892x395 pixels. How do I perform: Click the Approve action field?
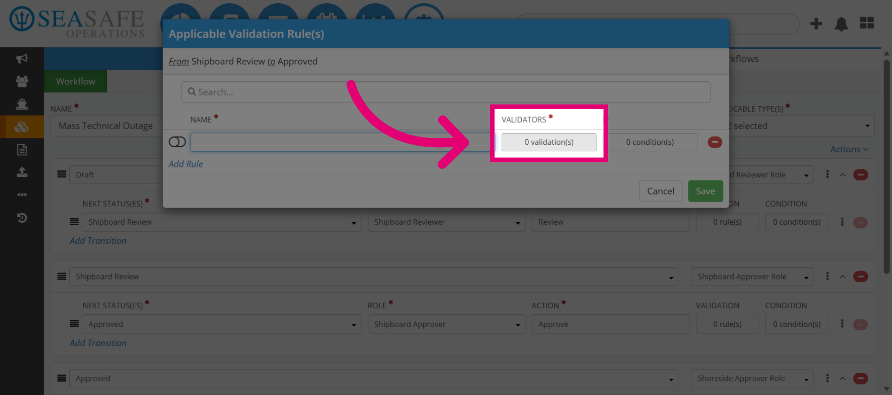tap(610, 324)
